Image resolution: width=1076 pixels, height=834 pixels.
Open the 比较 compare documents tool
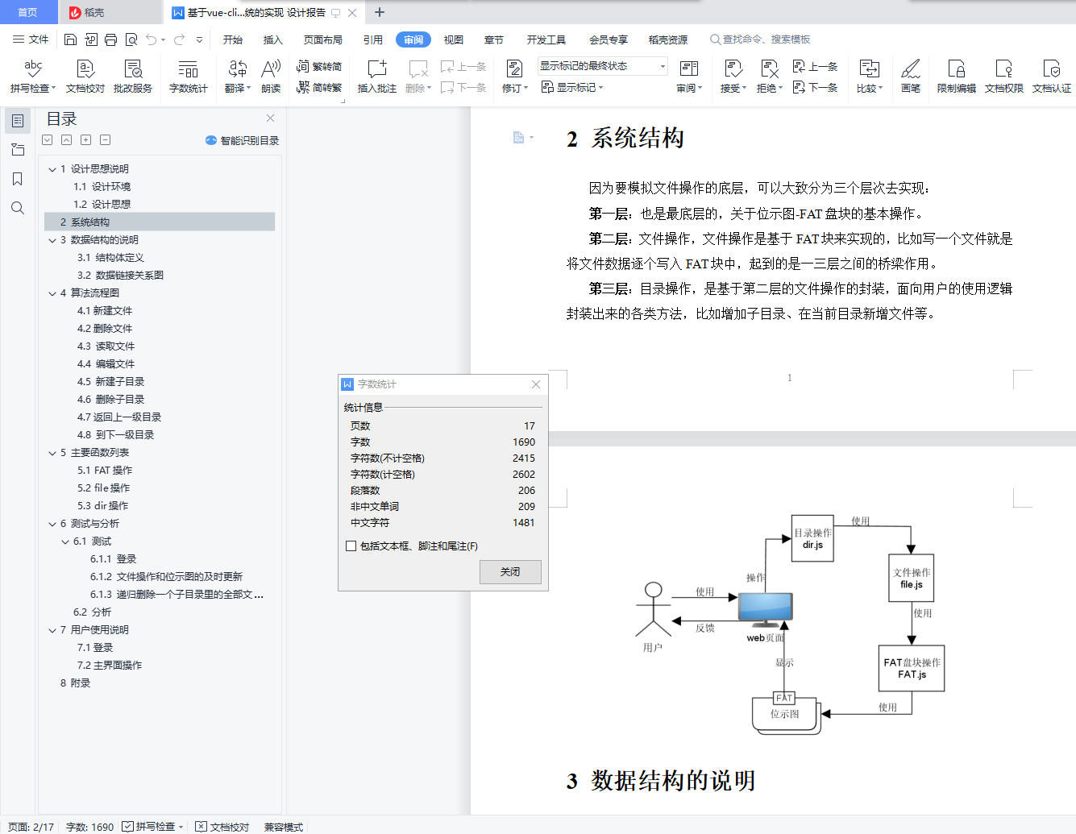870,77
